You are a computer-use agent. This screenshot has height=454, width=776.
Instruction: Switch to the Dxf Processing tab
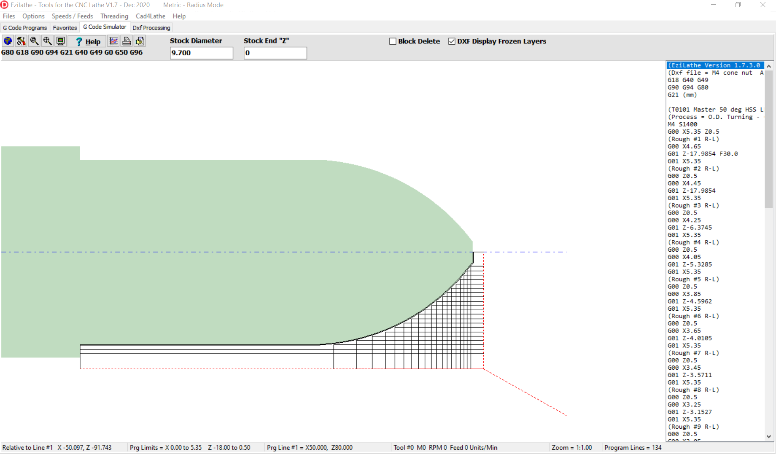click(x=151, y=28)
